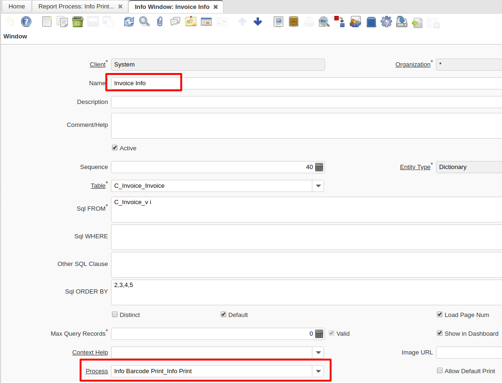Go to next record with blue down arrow

(258, 22)
